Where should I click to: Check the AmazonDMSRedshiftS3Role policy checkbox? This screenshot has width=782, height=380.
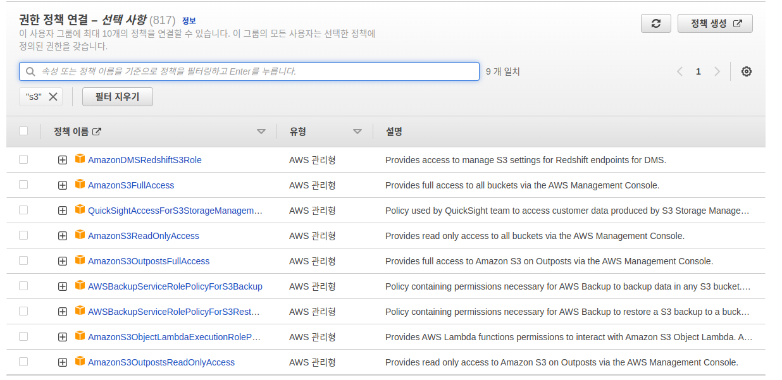(x=23, y=159)
